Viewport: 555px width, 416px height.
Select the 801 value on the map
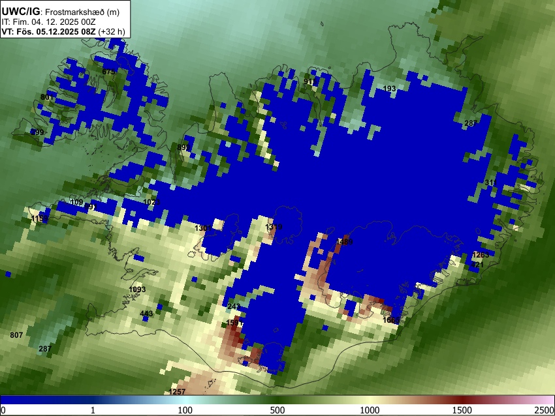coord(47,97)
